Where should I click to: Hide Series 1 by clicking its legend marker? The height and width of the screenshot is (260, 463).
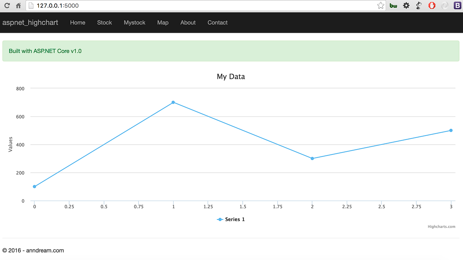point(220,219)
